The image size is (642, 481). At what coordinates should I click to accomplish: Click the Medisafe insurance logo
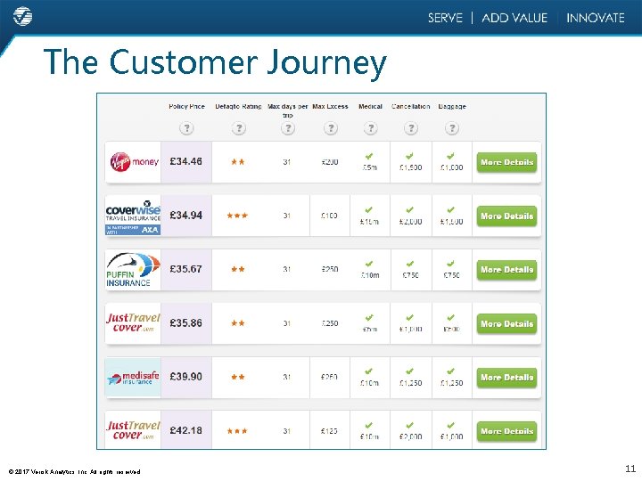pyautogui.click(x=133, y=378)
